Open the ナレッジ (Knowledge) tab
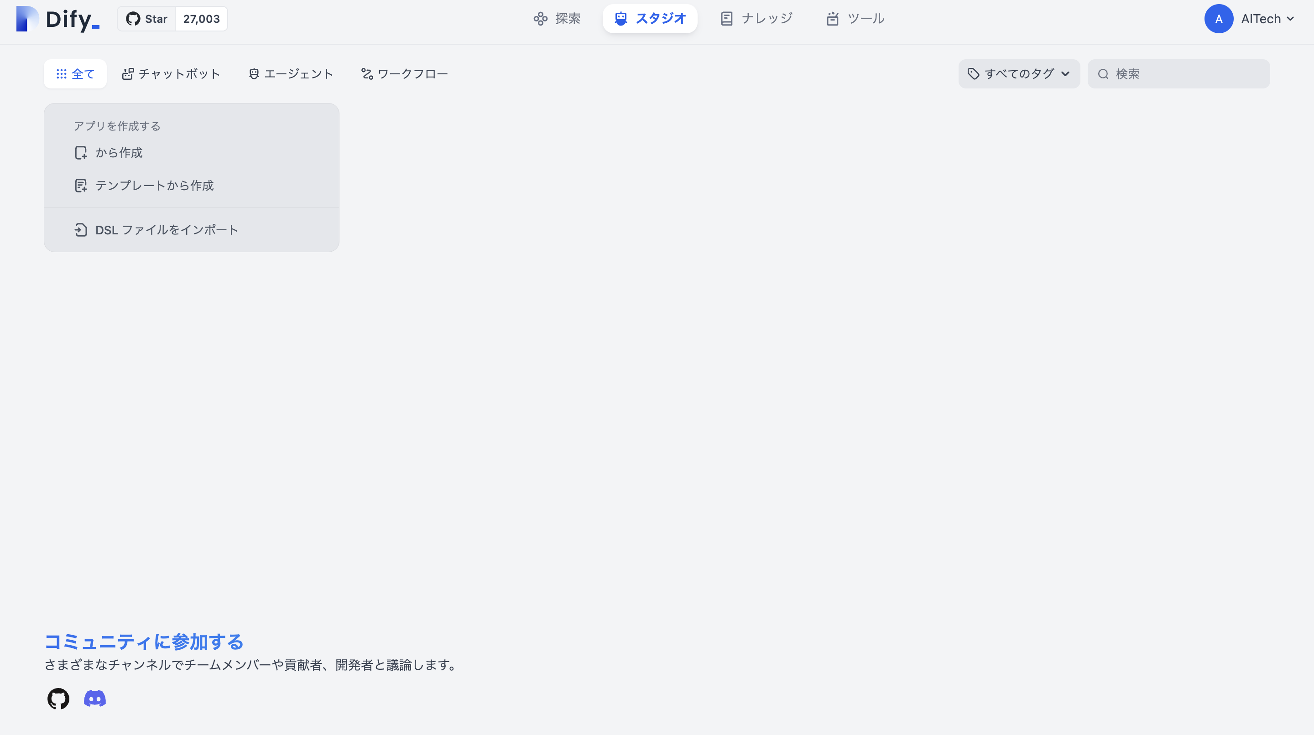This screenshot has height=735, width=1314. (x=756, y=19)
